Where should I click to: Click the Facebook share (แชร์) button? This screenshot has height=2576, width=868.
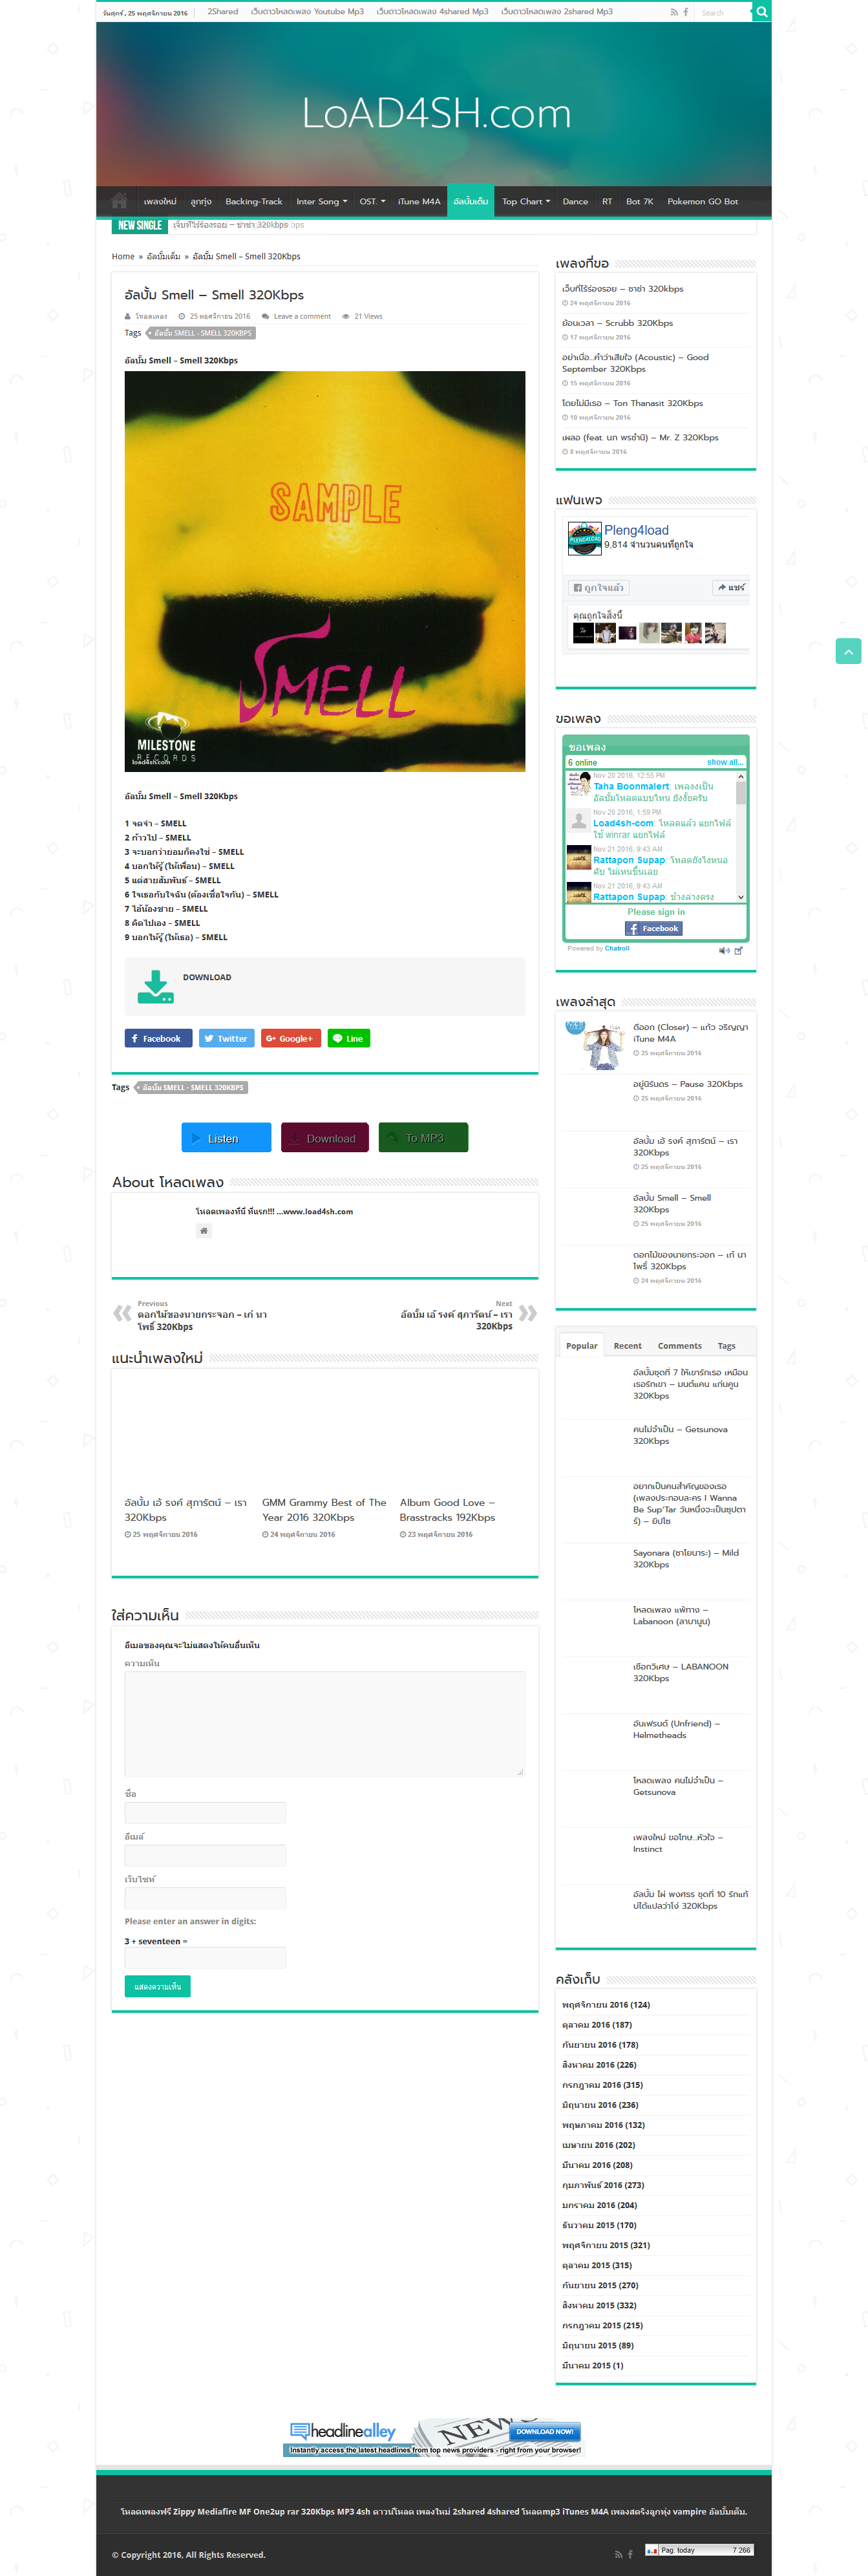tap(731, 587)
